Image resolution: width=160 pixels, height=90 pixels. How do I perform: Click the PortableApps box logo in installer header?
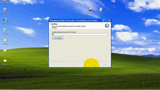107,26
